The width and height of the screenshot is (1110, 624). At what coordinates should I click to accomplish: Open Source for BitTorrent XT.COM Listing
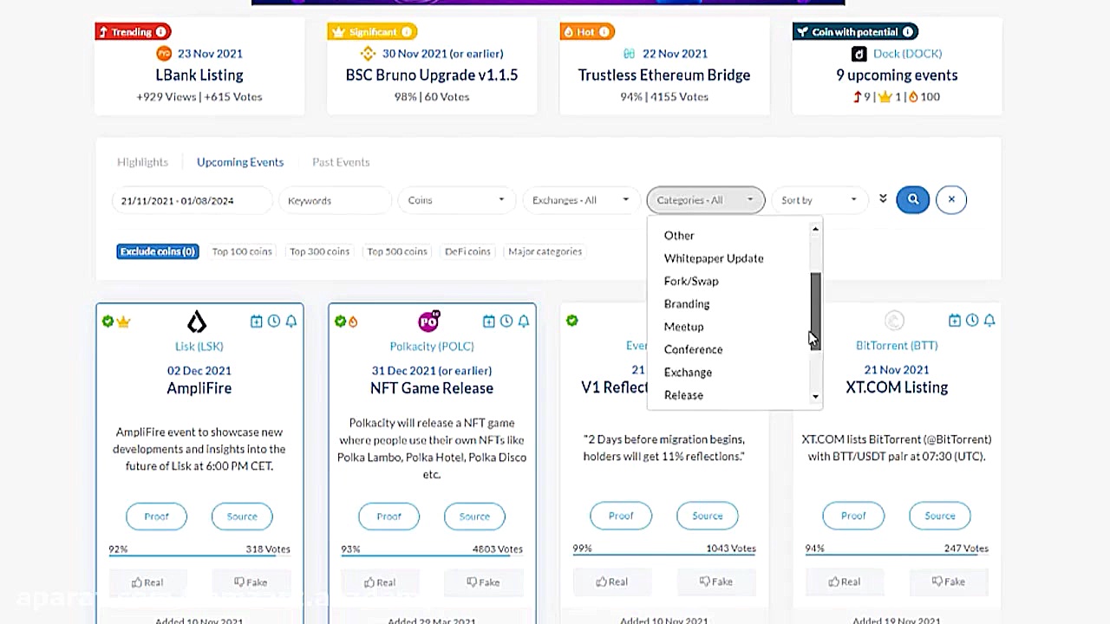click(x=939, y=516)
